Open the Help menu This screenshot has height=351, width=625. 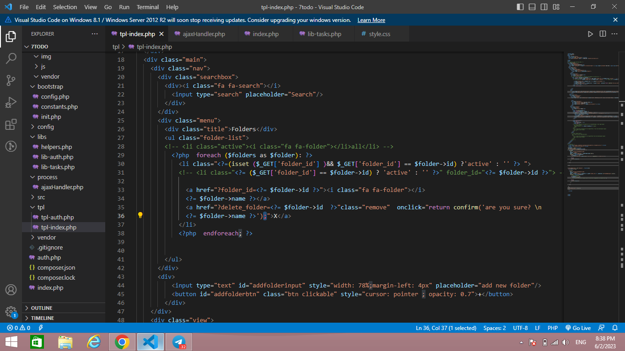point(172,7)
